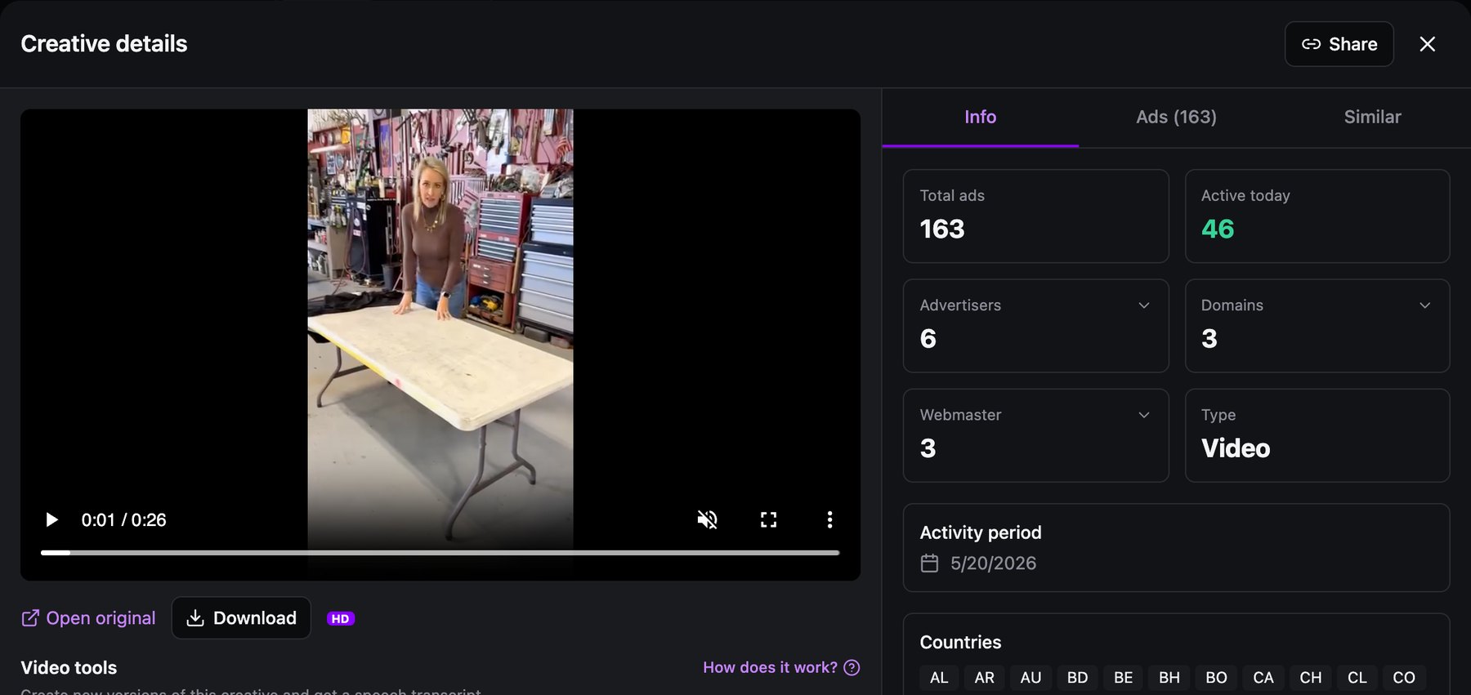Open video more options menu
Viewport: 1471px width, 695px height.
click(x=829, y=519)
